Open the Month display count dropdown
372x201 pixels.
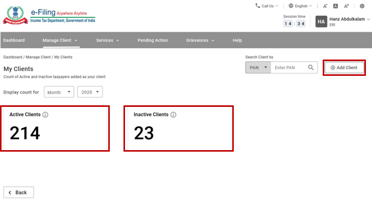[59, 92]
